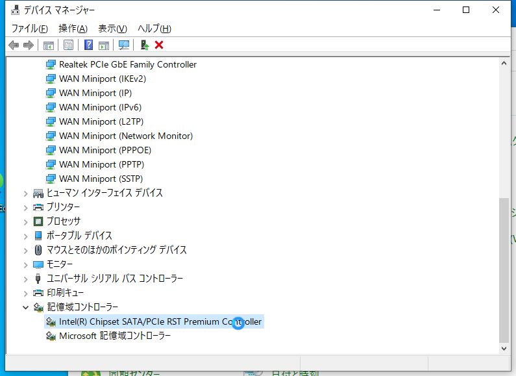Expand ユニバーサル シリアル バス コントローラー
Viewport: 516px width, 376px height.
click(26, 279)
